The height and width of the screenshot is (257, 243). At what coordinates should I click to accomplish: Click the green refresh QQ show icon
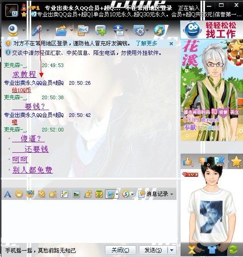233,250
